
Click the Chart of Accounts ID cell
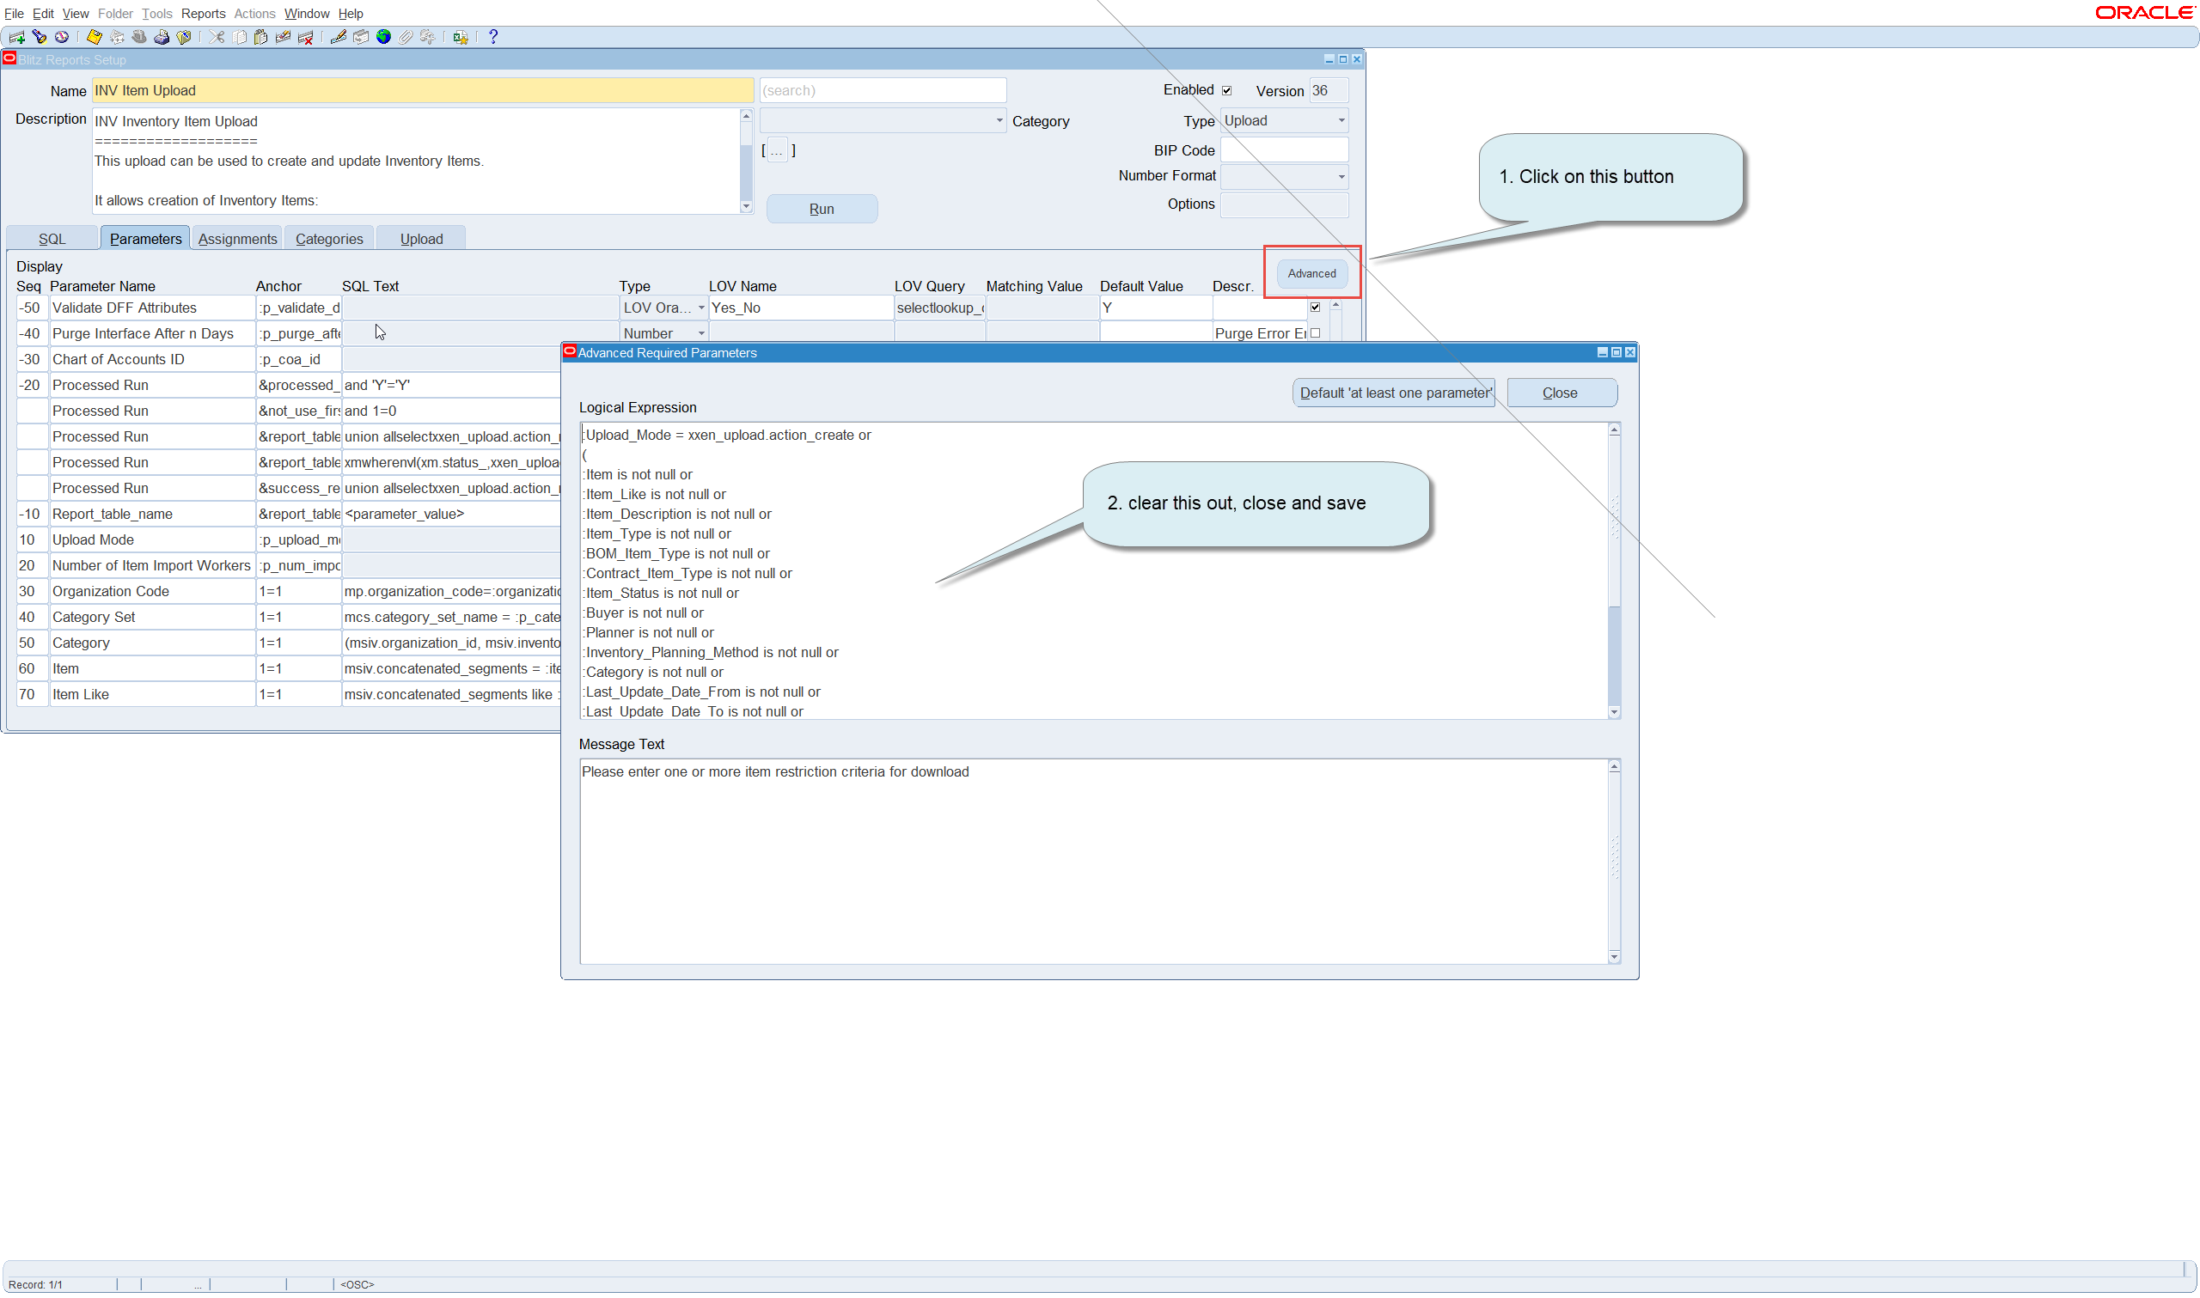[x=151, y=359]
